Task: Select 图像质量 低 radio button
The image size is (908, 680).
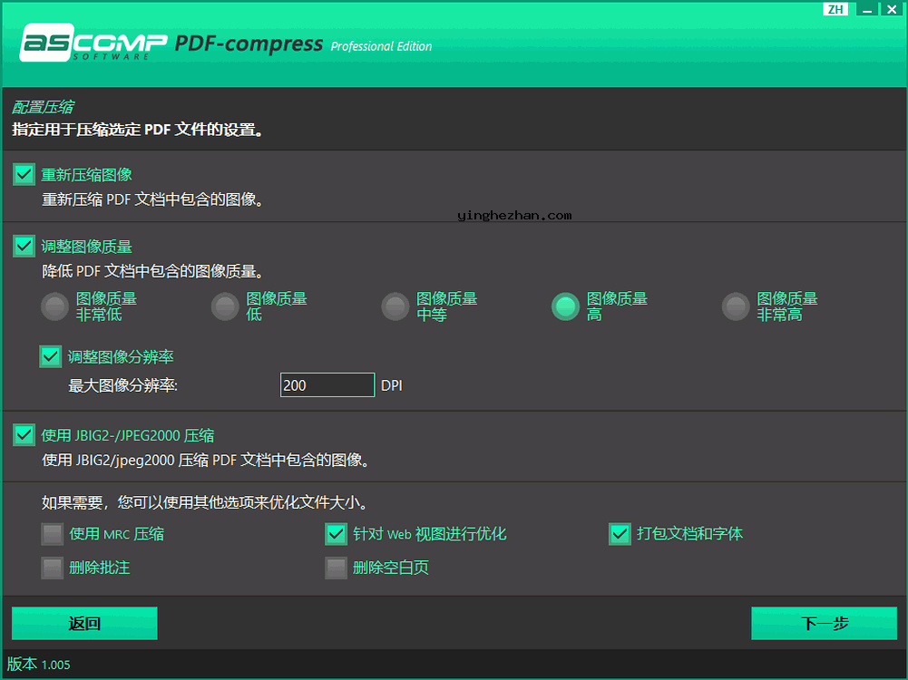Action: [225, 306]
